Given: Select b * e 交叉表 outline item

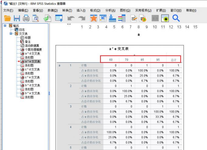Looking at the screenshot, I should 33,93.
